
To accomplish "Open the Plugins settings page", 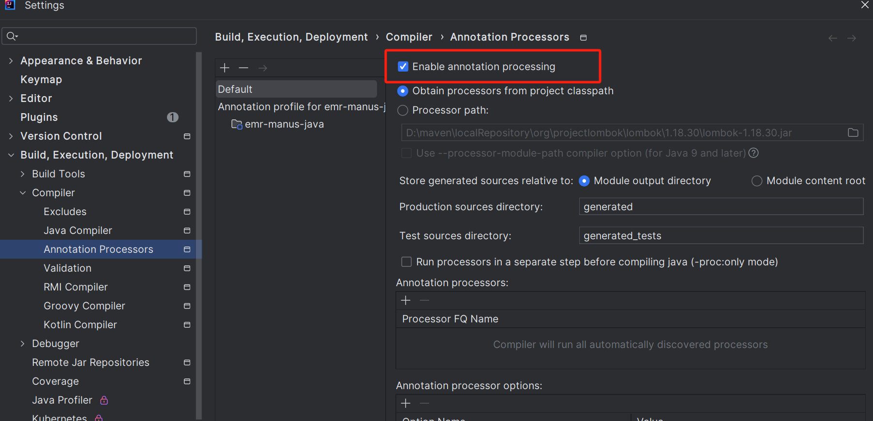I will pos(39,117).
